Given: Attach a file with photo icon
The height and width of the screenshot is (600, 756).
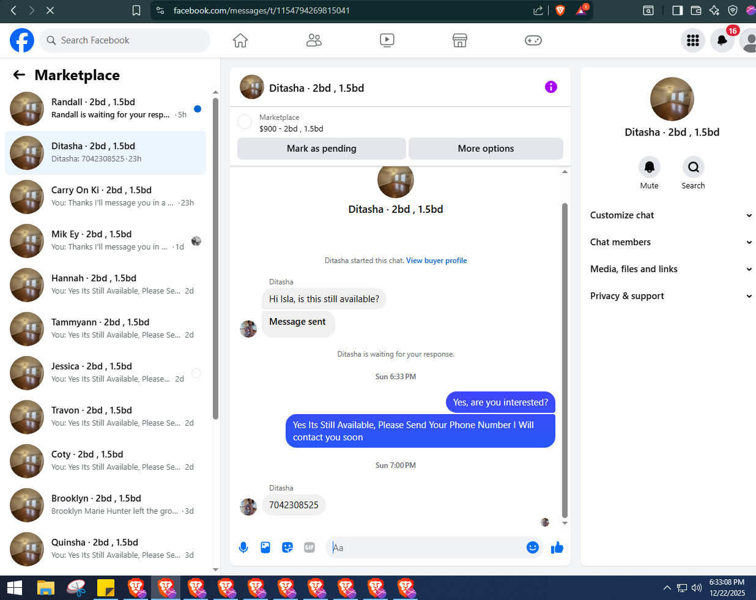Looking at the screenshot, I should [x=265, y=547].
